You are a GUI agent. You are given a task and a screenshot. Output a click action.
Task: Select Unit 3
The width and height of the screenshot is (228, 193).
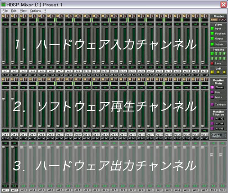coord(224,72)
